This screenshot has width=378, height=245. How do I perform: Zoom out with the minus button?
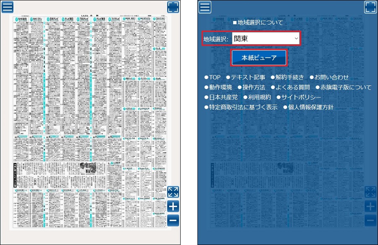173,220
